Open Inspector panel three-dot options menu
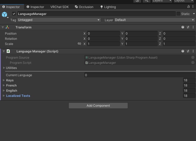196x141 pixels. (x=193, y=7)
